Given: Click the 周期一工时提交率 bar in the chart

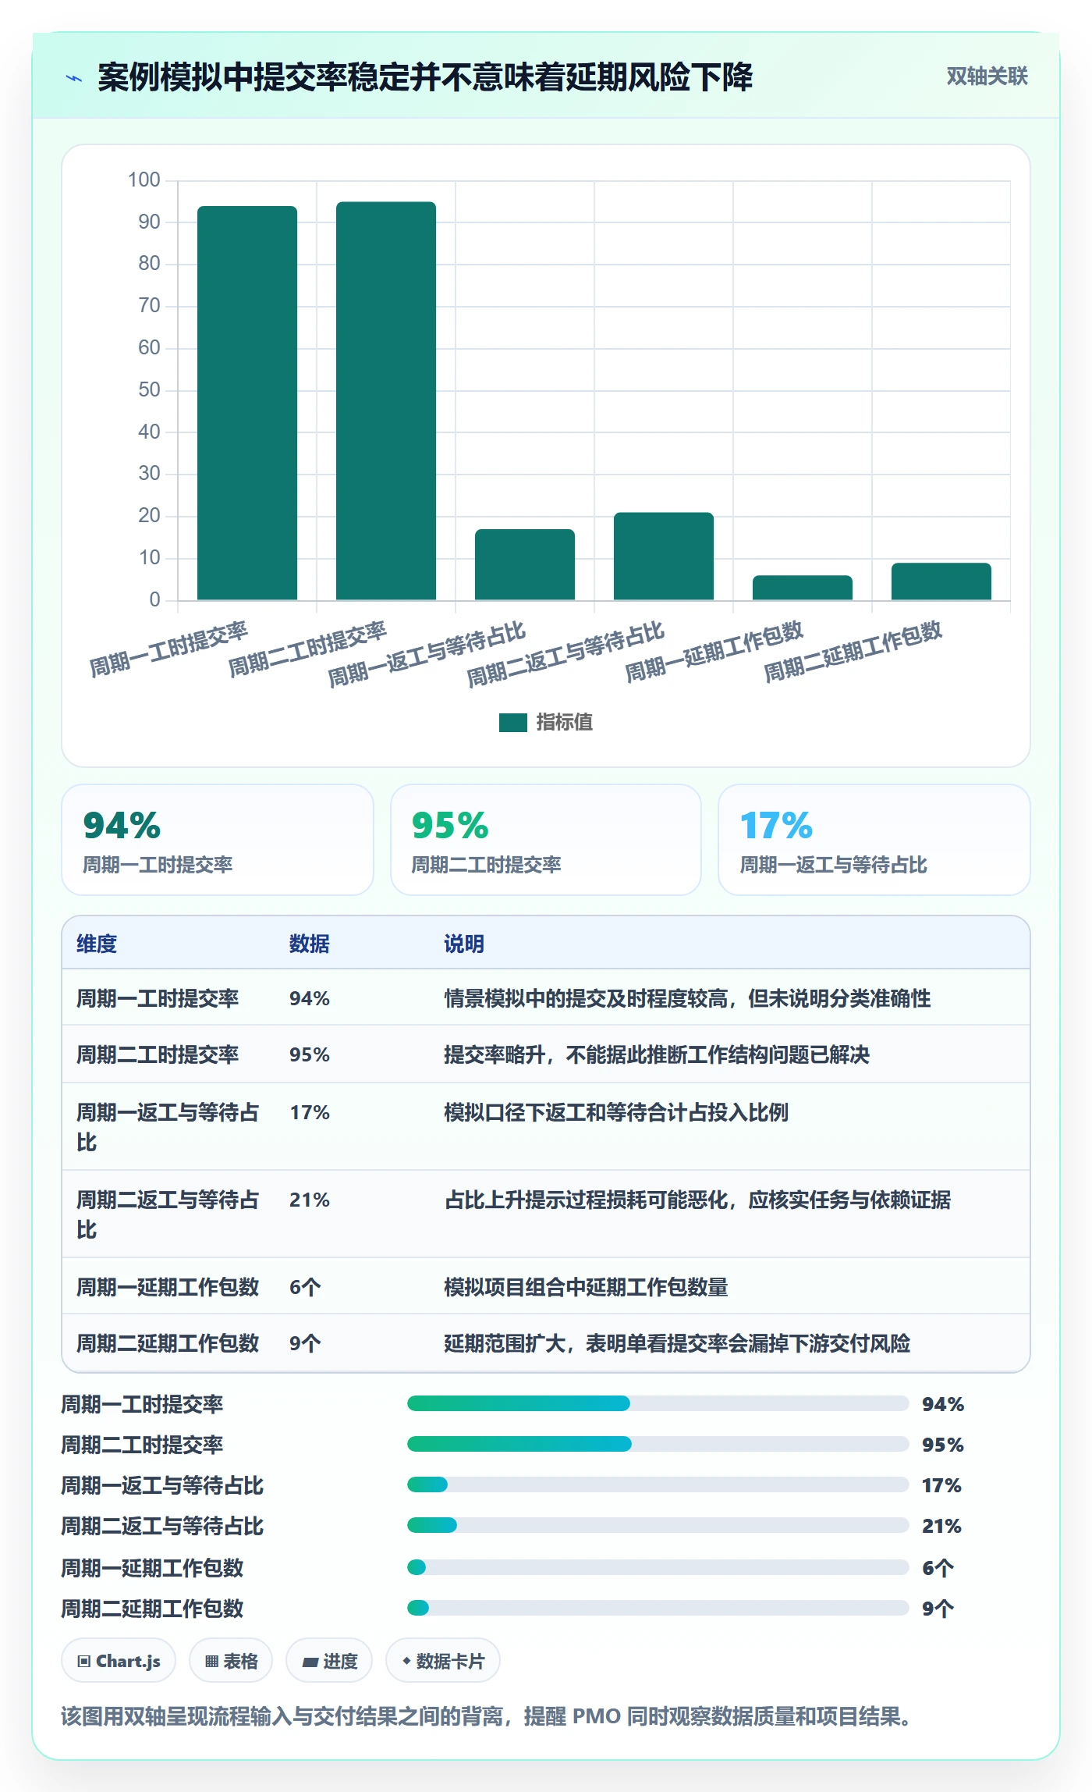Looking at the screenshot, I should point(247,403).
